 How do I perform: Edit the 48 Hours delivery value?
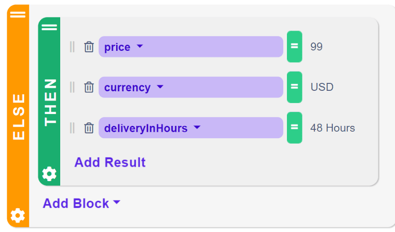332,128
